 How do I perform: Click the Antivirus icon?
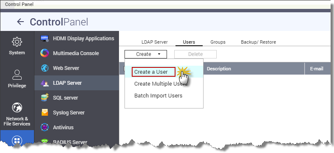(x=45, y=127)
